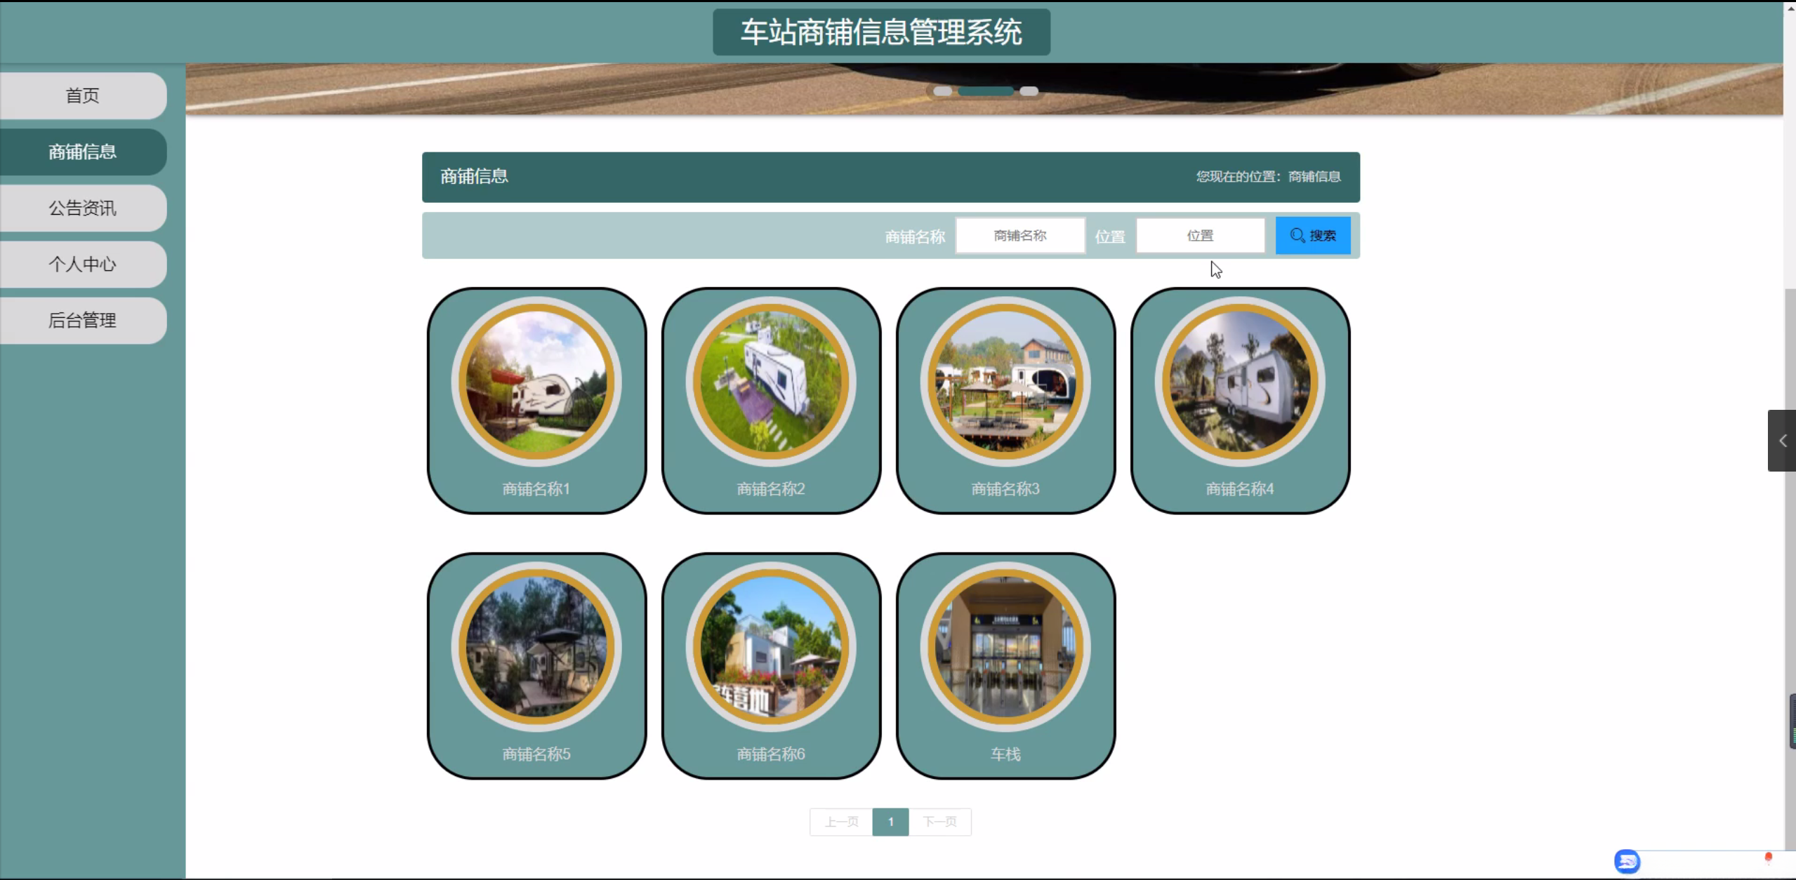Screen dimensions: 1796x880
Task: Switch to the first carousel slide indicator
Action: [942, 91]
